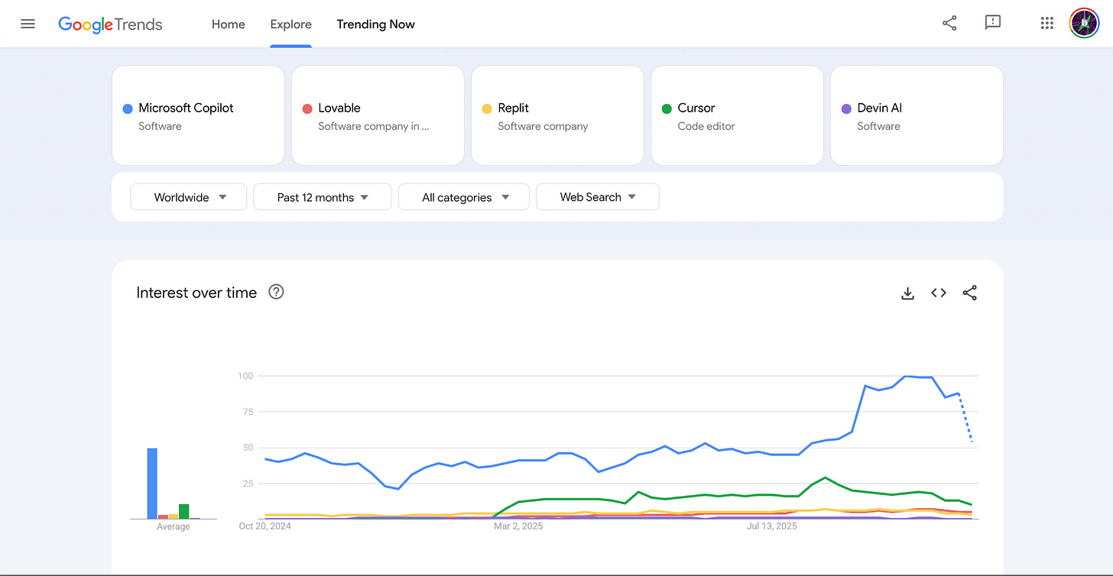
Task: Click the blue Average bar in chart
Action: (x=152, y=484)
